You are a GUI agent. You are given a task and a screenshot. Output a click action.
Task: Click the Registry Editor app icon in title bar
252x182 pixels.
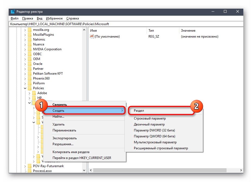click(13, 12)
